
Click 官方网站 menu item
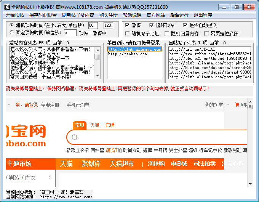(x=156, y=15)
